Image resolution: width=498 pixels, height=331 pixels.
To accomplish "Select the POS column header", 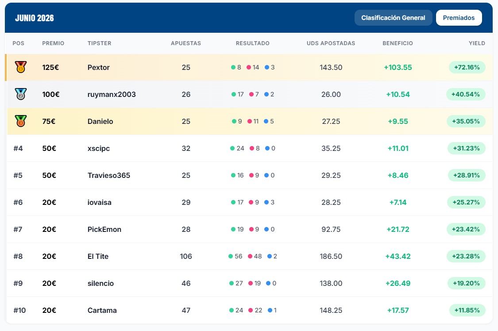I will [19, 43].
